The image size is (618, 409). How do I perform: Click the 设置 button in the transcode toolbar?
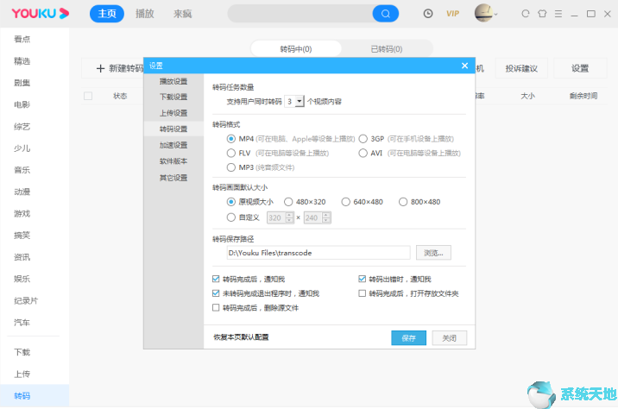580,68
